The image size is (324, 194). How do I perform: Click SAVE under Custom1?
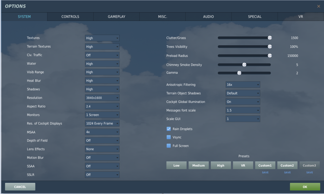[265, 172]
